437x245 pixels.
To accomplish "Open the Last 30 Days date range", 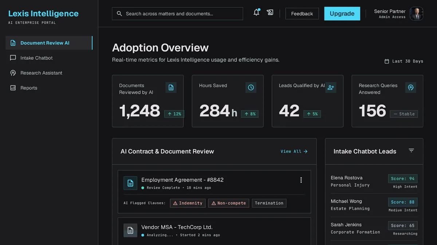I will pos(404,61).
